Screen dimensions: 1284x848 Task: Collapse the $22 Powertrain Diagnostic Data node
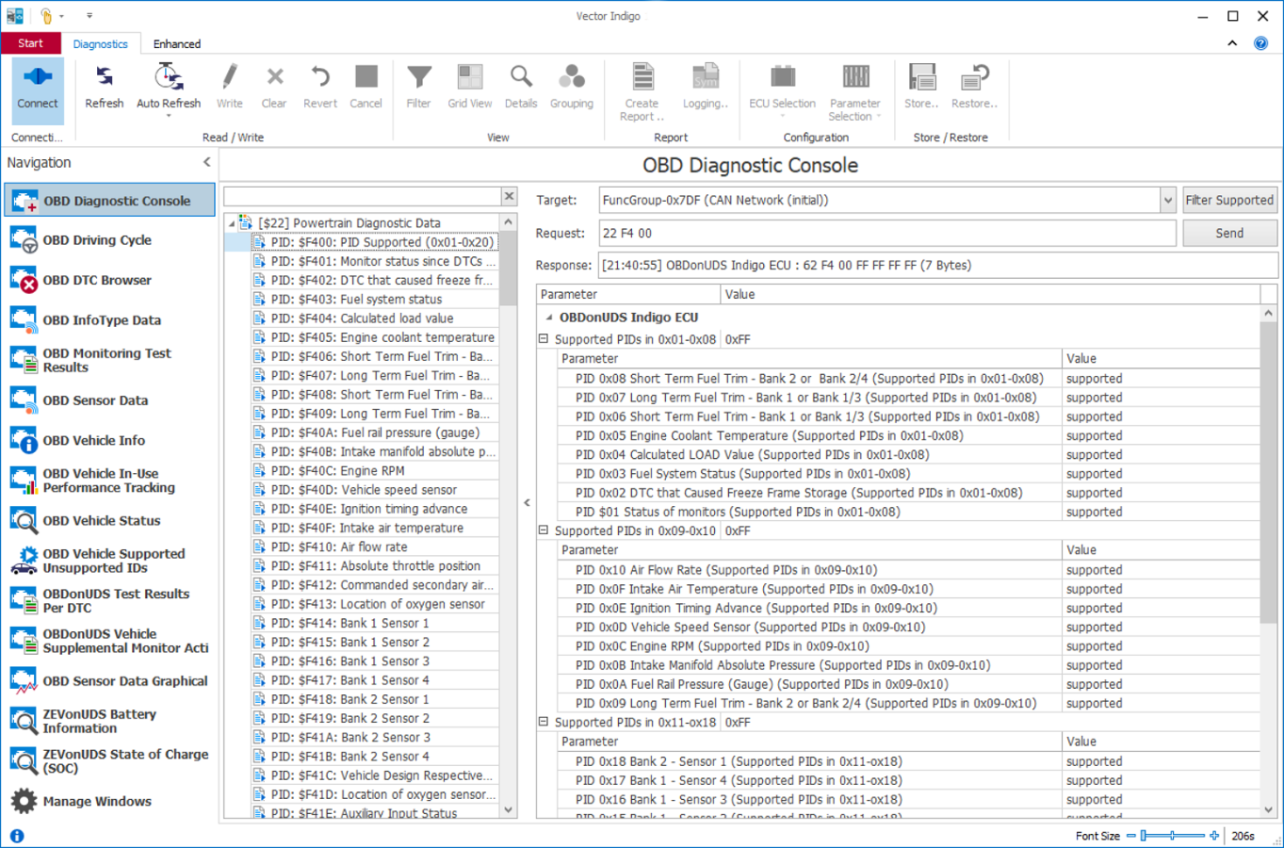click(x=232, y=223)
